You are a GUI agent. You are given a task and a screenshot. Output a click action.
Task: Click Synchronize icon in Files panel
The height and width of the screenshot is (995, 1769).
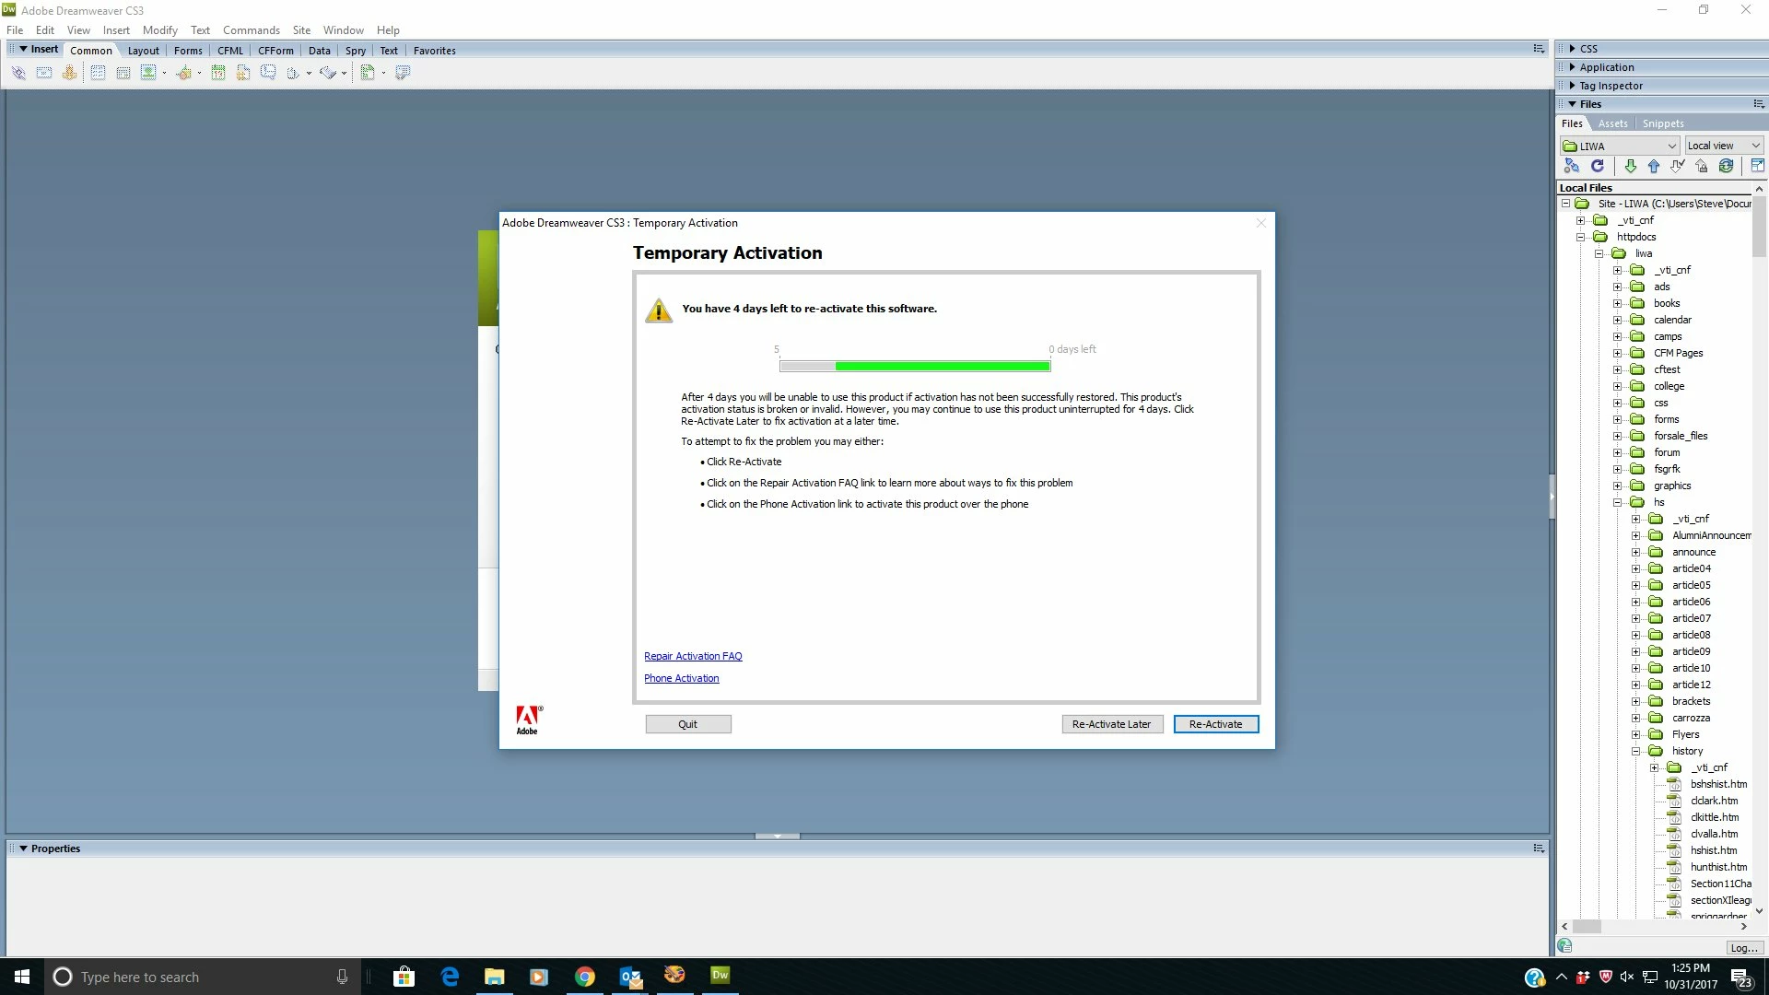[x=1726, y=166]
